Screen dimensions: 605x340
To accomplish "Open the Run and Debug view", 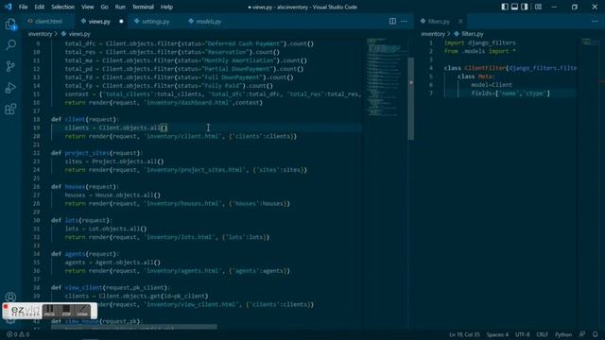I will 10,88.
